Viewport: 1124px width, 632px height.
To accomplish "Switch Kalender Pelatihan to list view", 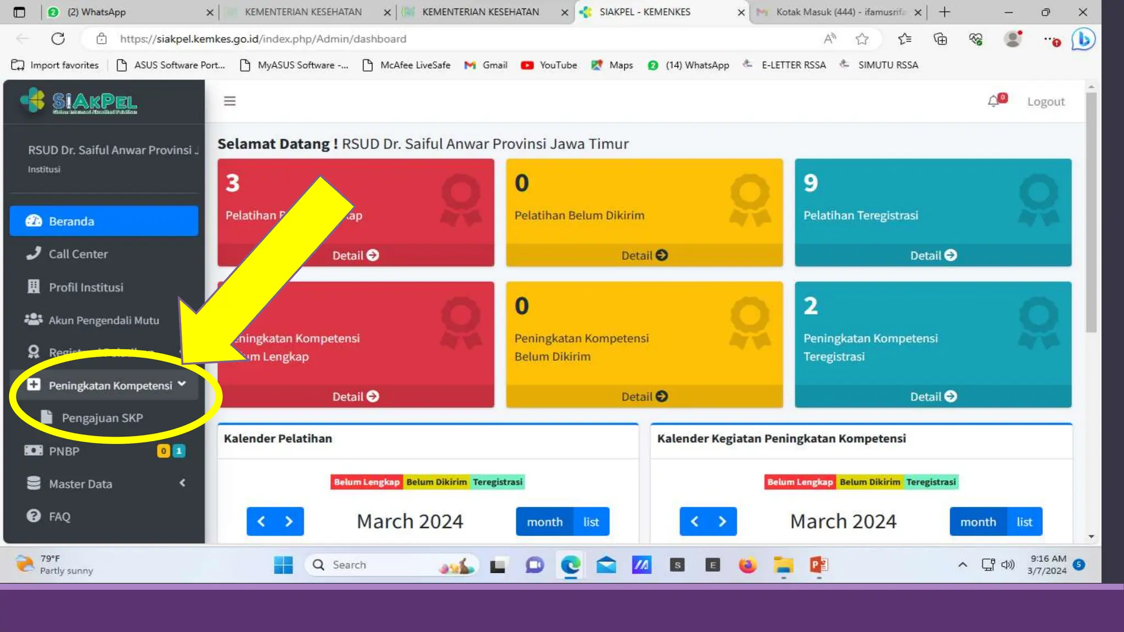I will coord(591,522).
